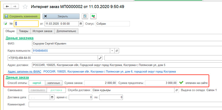Open loyalty card record with open icon

pyautogui.click(x=117, y=51)
